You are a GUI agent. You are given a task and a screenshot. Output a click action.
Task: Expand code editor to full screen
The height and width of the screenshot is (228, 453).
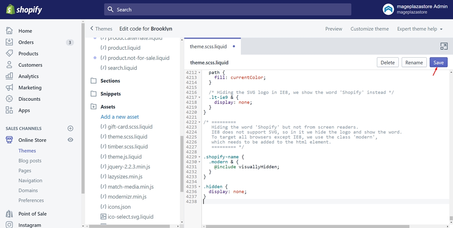[x=444, y=46]
